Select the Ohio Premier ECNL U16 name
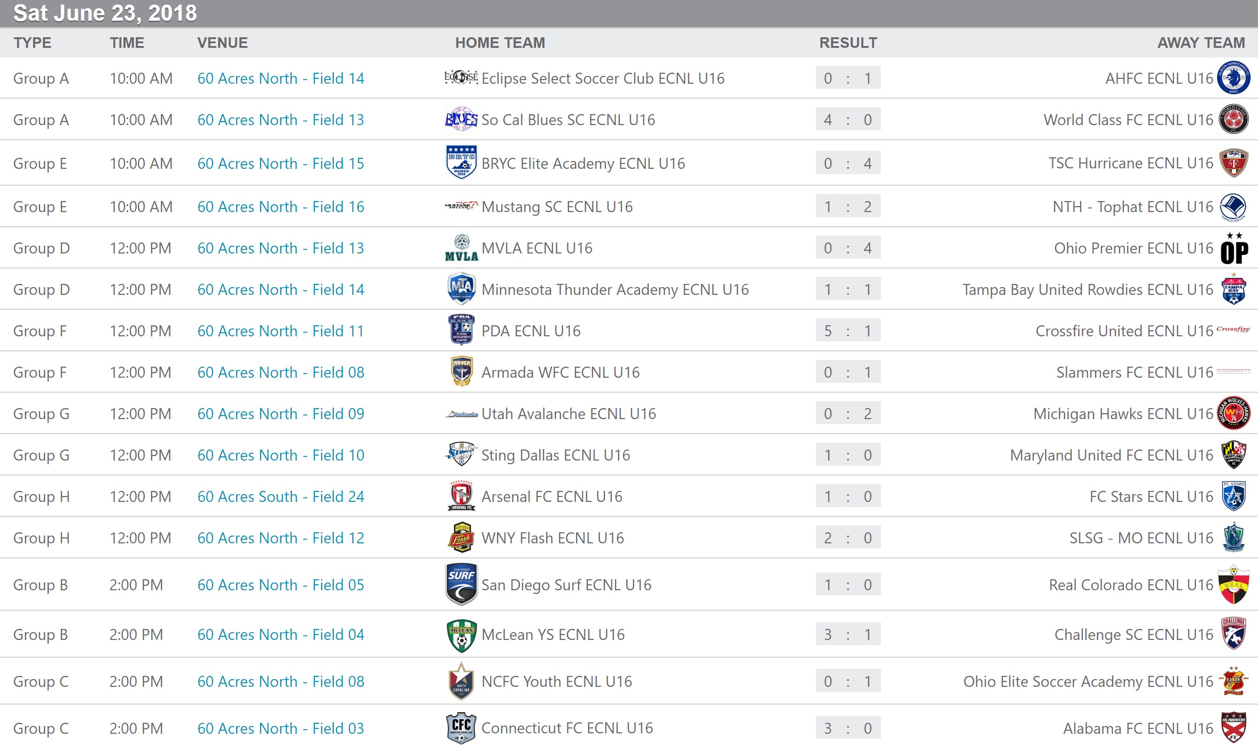Image resolution: width=1258 pixels, height=749 pixels. pyautogui.click(x=1133, y=248)
